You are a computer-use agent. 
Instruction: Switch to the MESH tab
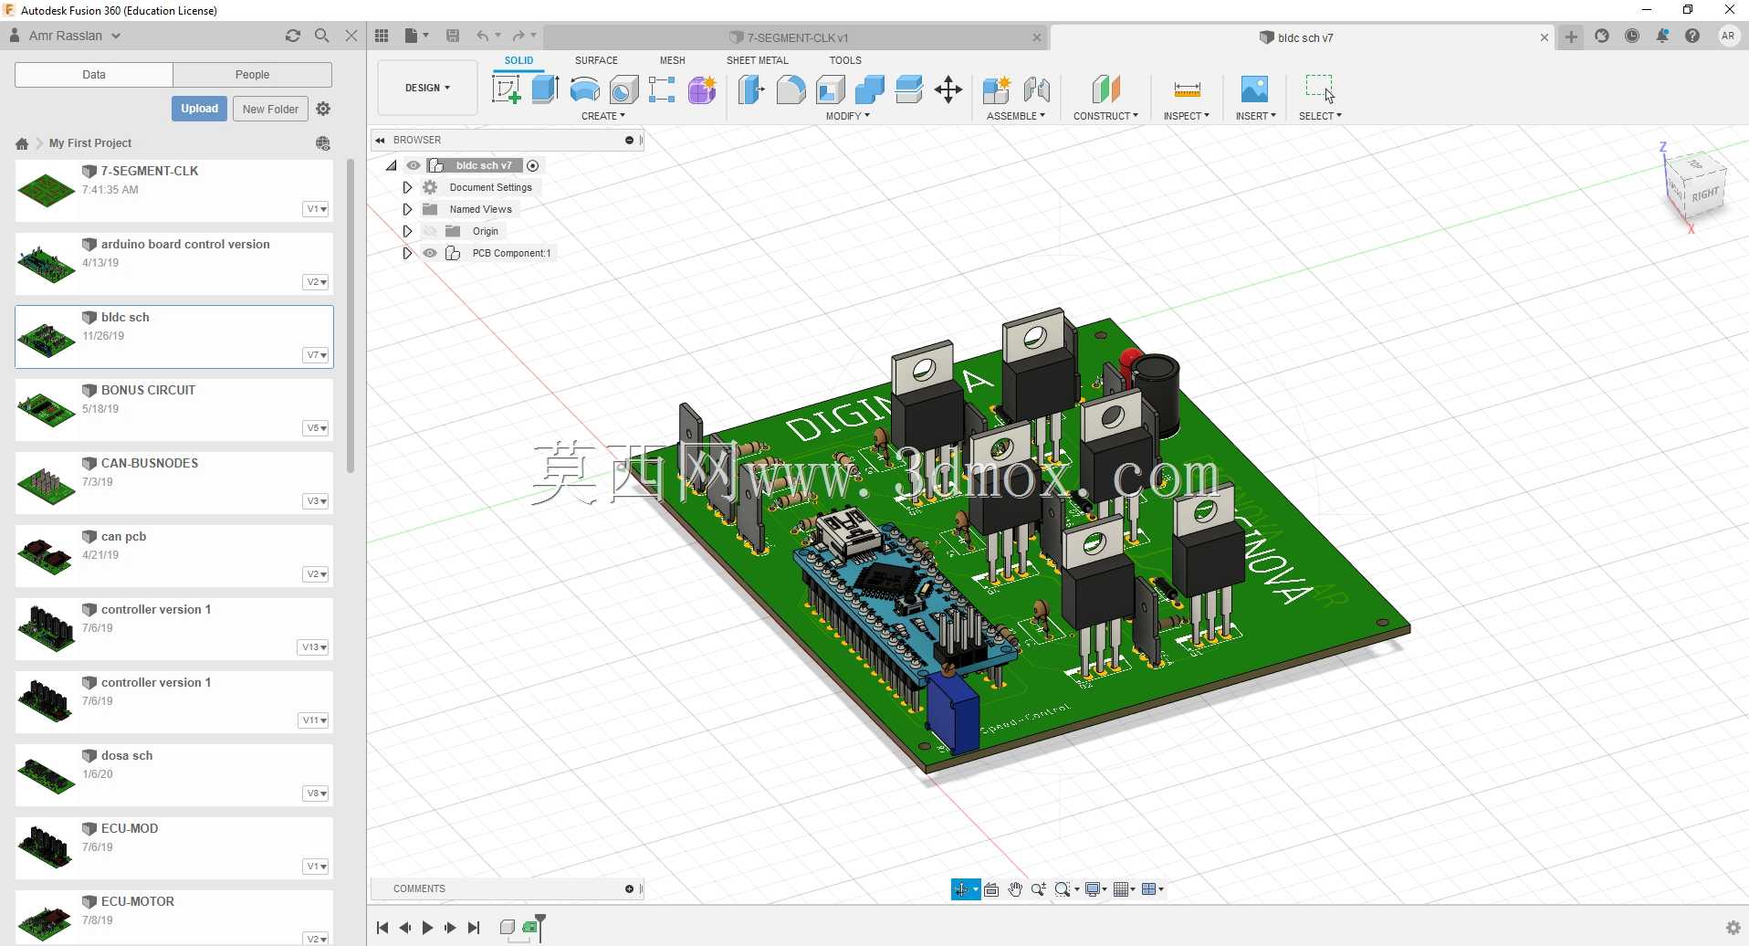pos(673,60)
